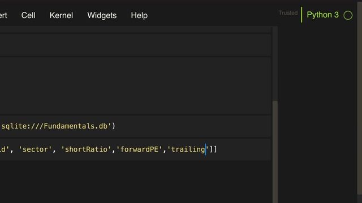Click the 'shortRatio' string in the code
This screenshot has height=203, width=362.
click(86, 149)
